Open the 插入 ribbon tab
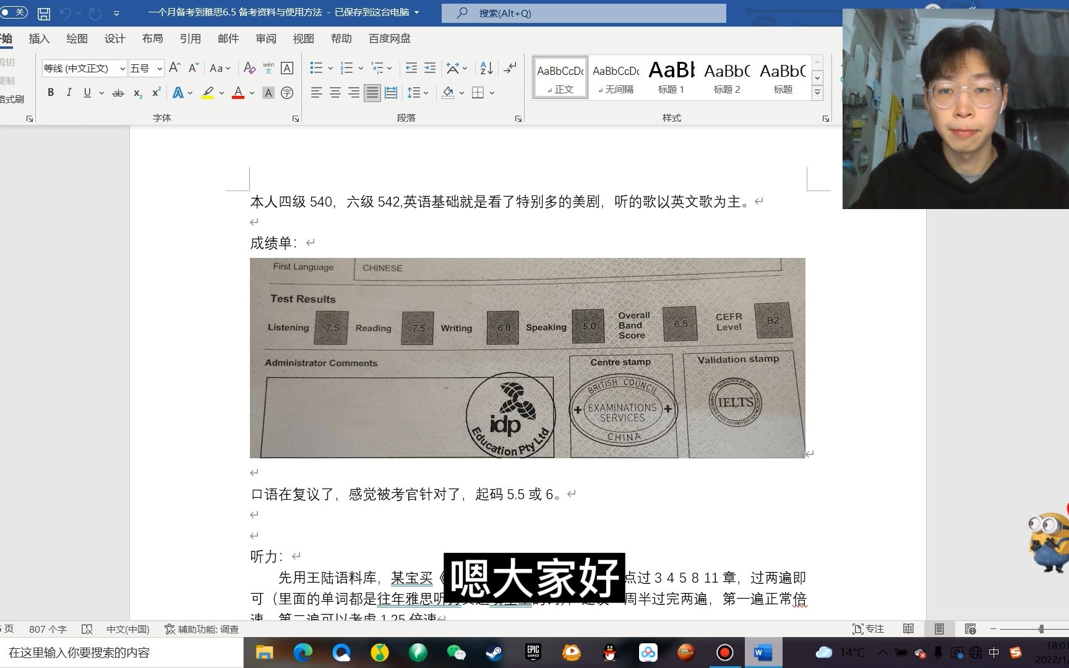This screenshot has width=1069, height=668. [x=39, y=38]
